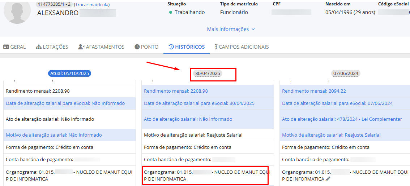Click Conta bancária de pagamento in 30/04/2025 column
Viewport: 410px width, 186px height.
(208, 159)
